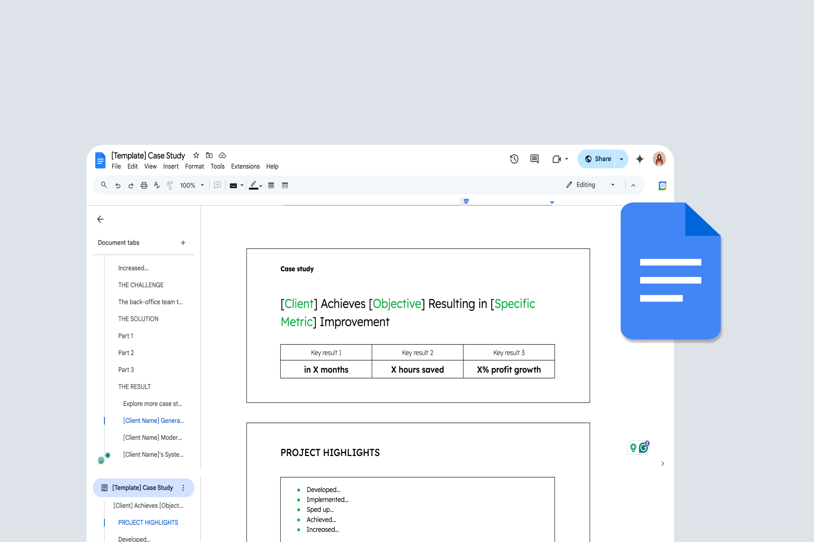814x542 pixels.
Task: Open border width options icon
Action: pos(271,185)
